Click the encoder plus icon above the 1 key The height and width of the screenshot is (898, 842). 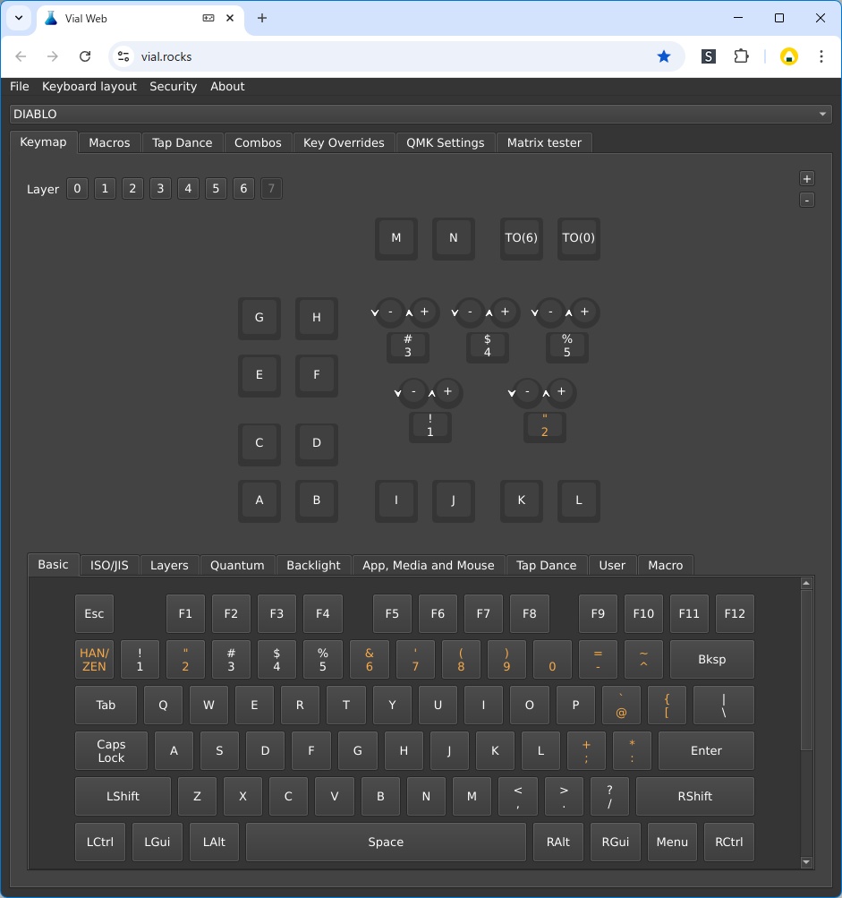coord(448,392)
